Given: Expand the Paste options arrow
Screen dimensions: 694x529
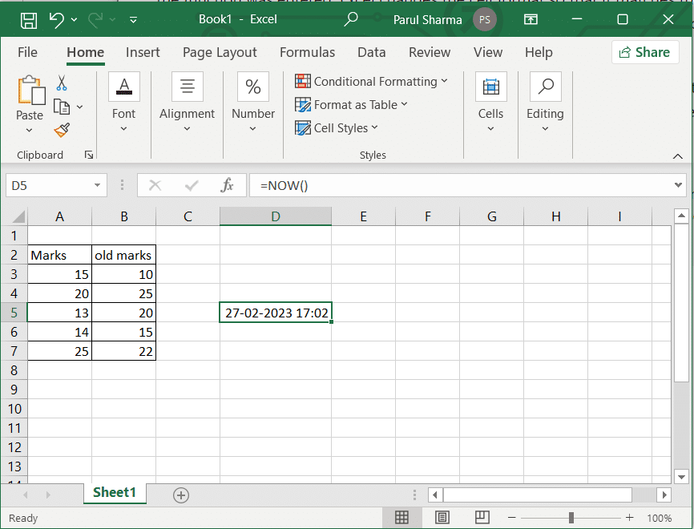Looking at the screenshot, I should pos(29,130).
